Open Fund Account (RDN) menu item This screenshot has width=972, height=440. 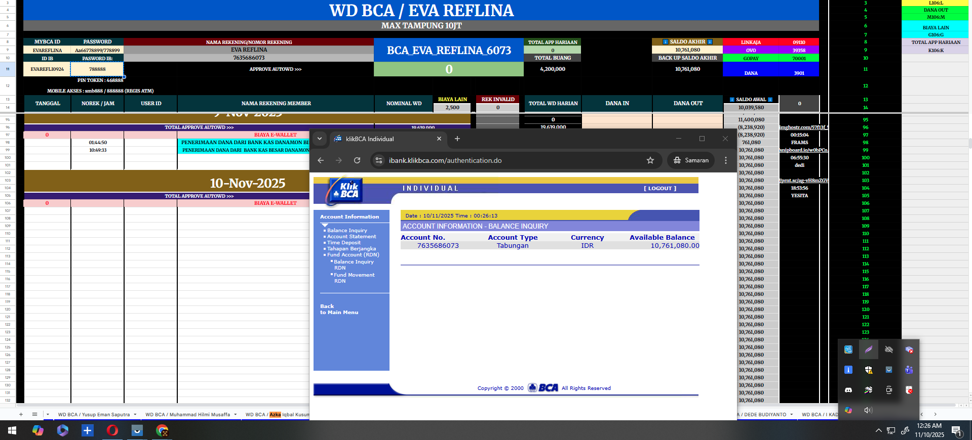click(x=353, y=255)
